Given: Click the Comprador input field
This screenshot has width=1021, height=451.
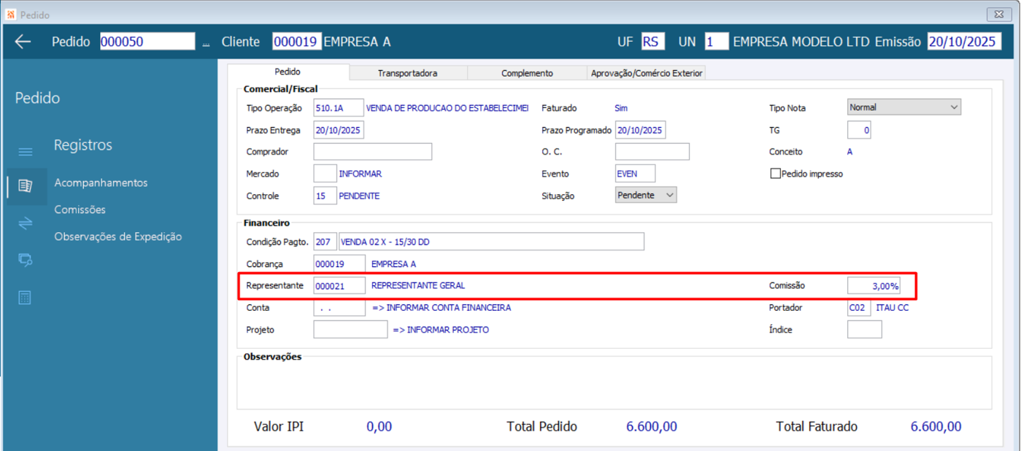Looking at the screenshot, I should point(372,152).
